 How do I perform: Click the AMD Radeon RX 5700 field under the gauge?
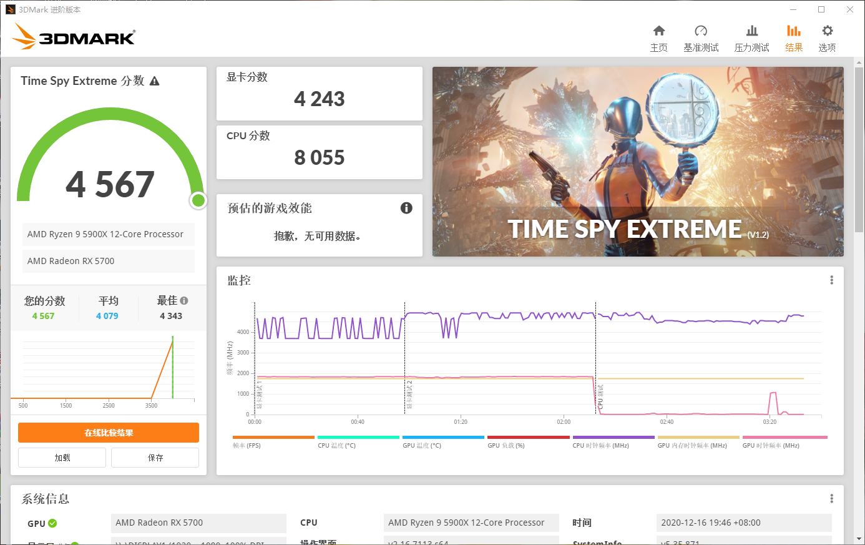[109, 261]
